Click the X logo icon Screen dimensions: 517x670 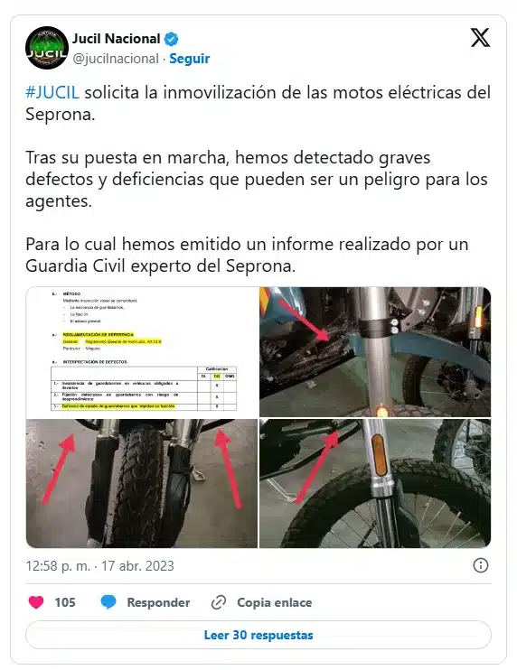click(x=480, y=38)
